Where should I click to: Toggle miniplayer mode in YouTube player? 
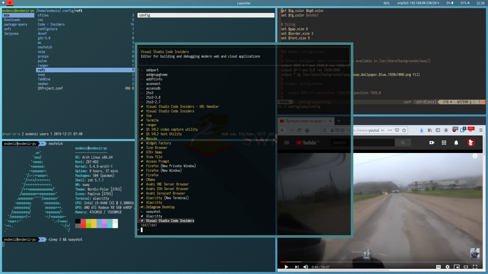pyautogui.click(x=457, y=267)
